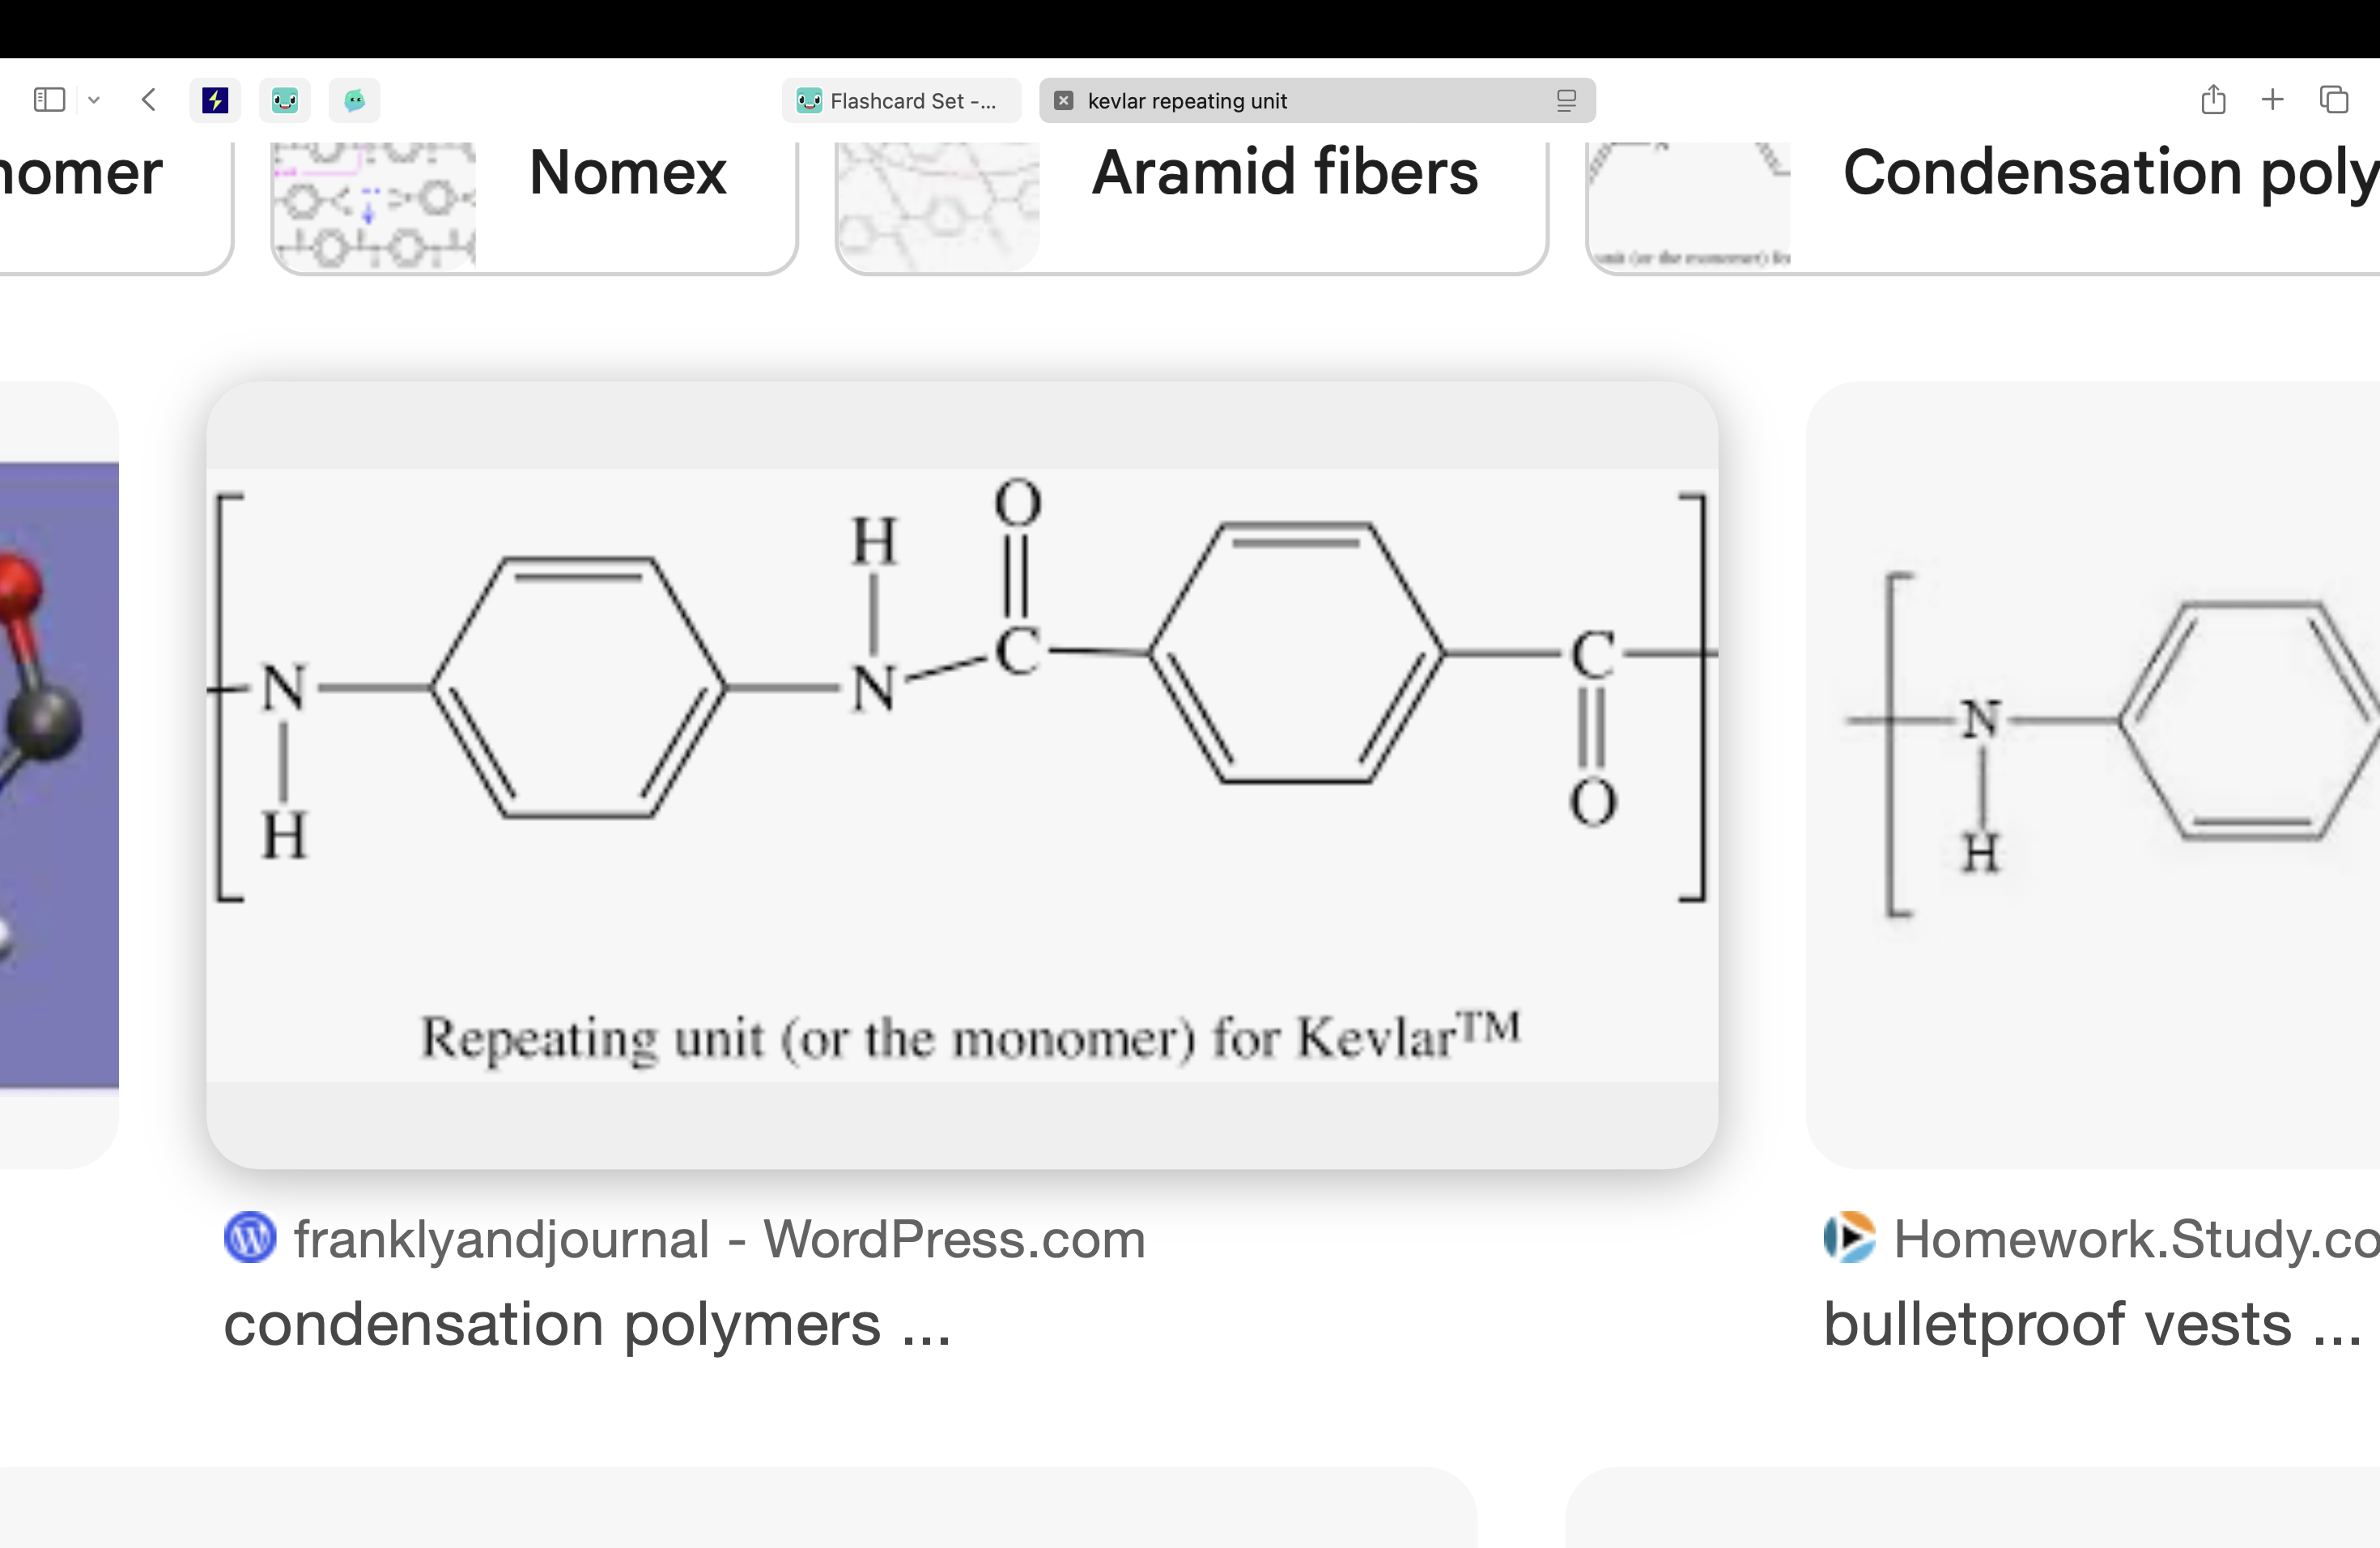The image size is (2380, 1548).
Task: Switch to the Flashcard Set tab
Action: pyautogui.click(x=901, y=100)
